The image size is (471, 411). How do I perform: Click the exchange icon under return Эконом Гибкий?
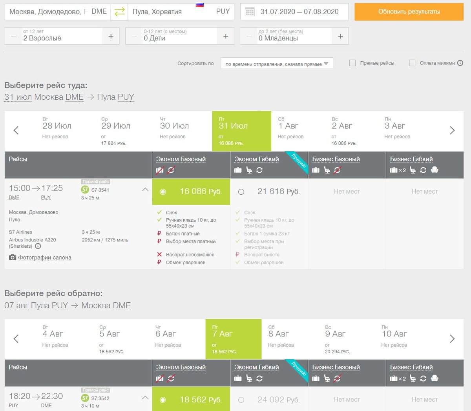(x=259, y=378)
